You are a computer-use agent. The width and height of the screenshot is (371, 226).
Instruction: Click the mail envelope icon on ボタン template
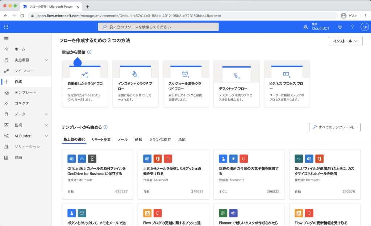(x=82, y=213)
